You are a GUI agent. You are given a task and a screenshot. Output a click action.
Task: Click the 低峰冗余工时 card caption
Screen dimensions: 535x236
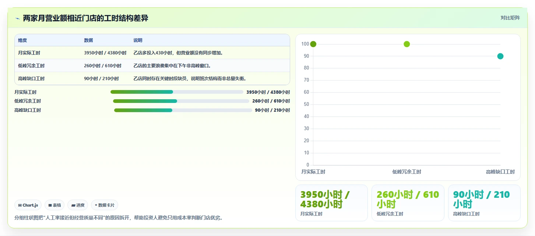point(390,214)
